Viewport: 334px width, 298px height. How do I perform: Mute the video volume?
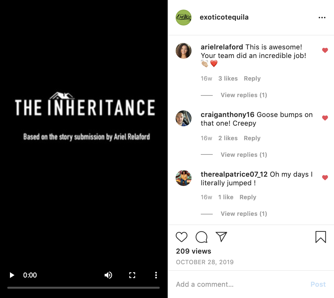point(108,275)
